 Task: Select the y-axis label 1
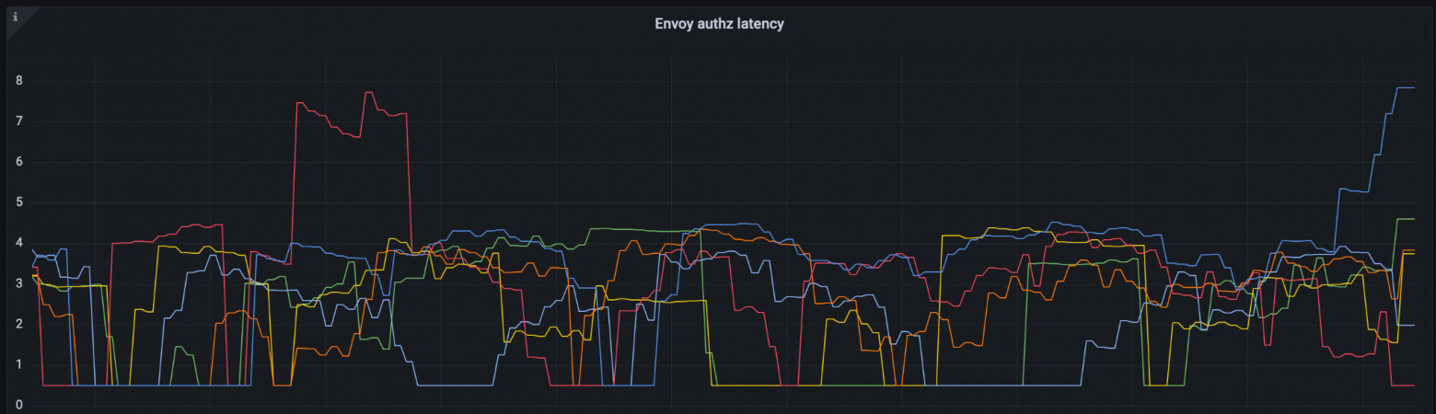[18, 364]
